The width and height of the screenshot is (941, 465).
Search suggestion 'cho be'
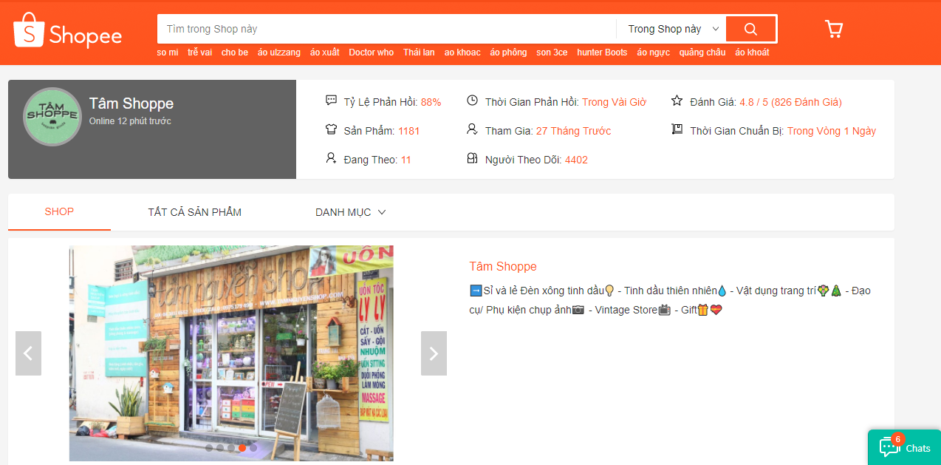click(x=235, y=52)
